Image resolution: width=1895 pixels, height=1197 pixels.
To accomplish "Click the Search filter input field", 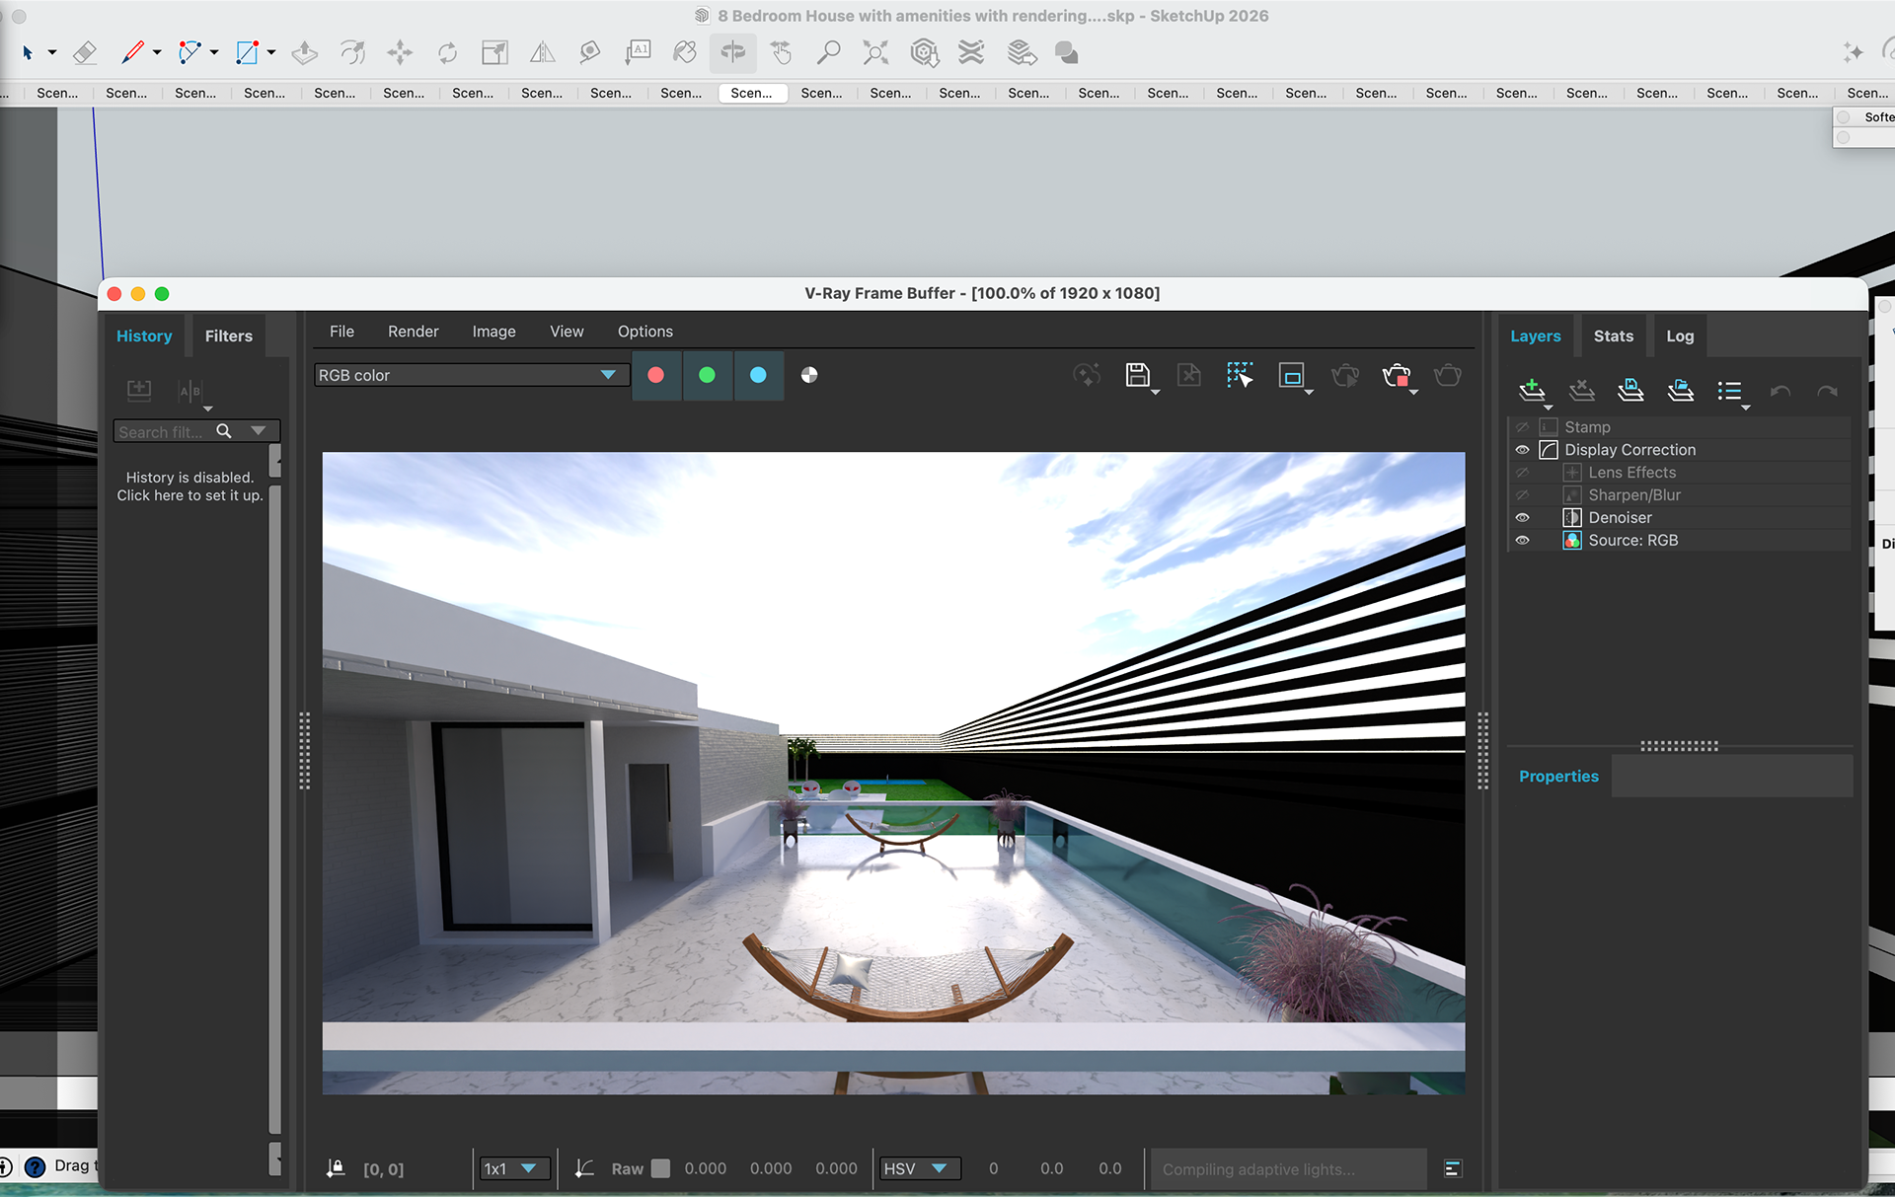I will click(163, 432).
